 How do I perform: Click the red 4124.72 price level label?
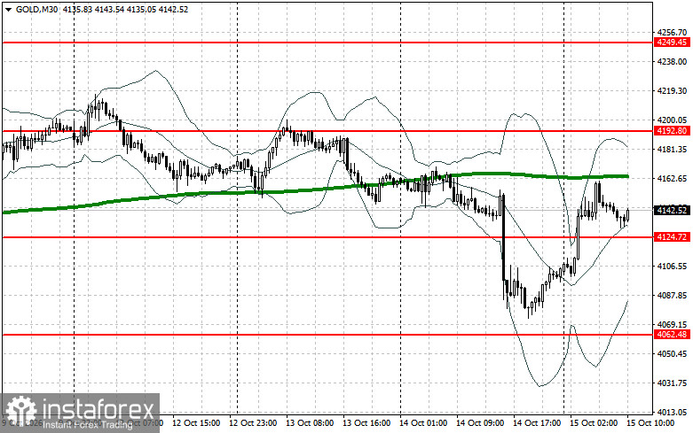(x=672, y=237)
